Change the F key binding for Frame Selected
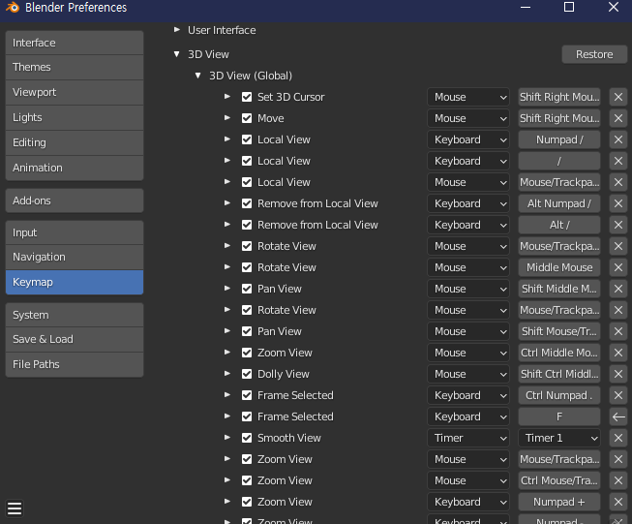This screenshot has height=524, width=632. click(x=559, y=416)
